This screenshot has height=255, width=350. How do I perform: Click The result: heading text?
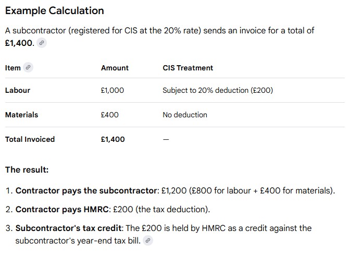click(x=27, y=169)
